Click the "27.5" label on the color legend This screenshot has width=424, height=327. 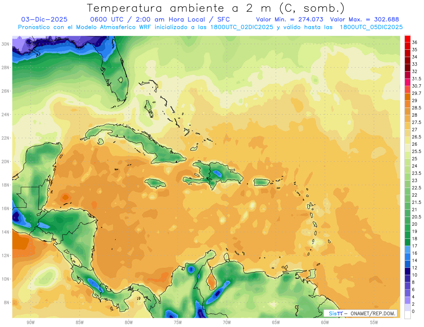[417, 122]
